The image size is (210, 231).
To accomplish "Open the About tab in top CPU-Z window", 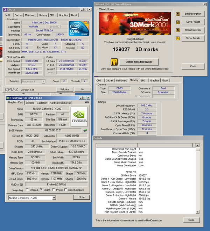I will [74, 15].
